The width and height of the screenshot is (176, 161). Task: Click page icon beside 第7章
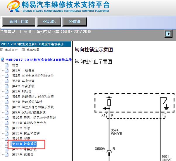7,102
